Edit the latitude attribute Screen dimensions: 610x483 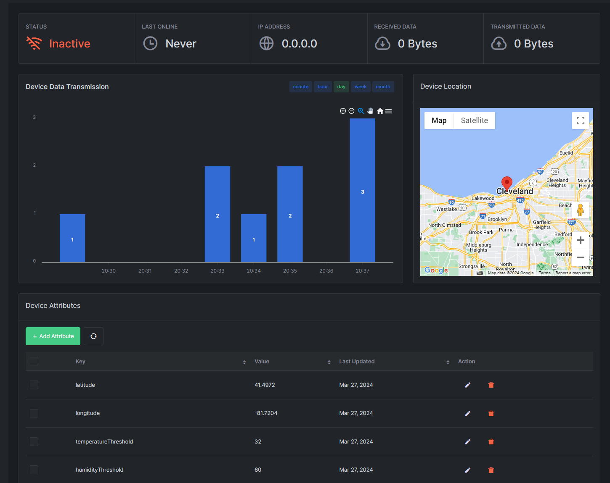pos(467,385)
